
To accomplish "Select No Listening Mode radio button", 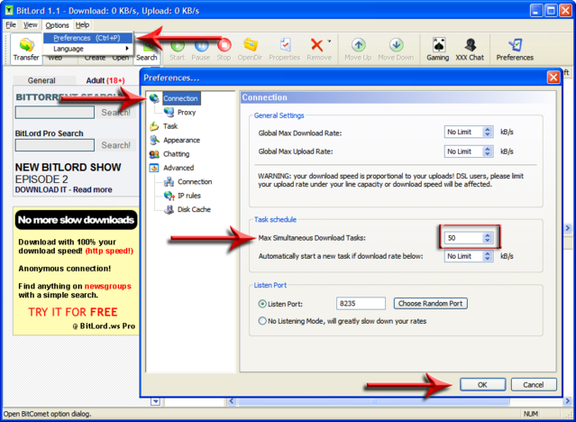I will pyautogui.click(x=262, y=321).
